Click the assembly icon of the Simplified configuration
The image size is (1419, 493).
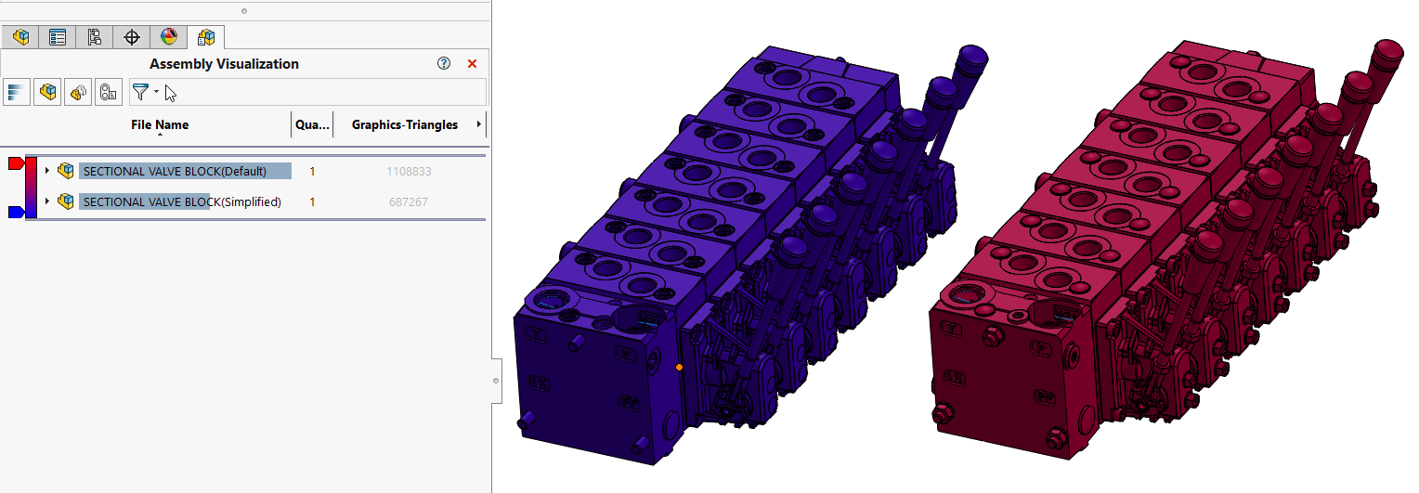tap(65, 201)
